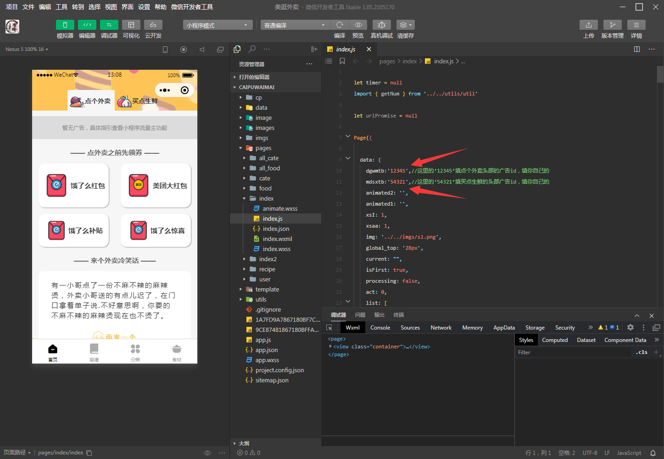664x459 pixels.
Task: Expand the 打开的编辑器 section
Action: [275, 77]
